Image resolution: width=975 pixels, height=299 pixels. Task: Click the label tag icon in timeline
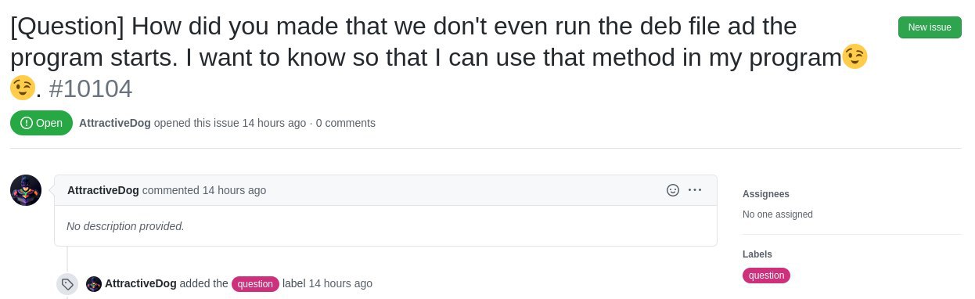[x=67, y=284]
